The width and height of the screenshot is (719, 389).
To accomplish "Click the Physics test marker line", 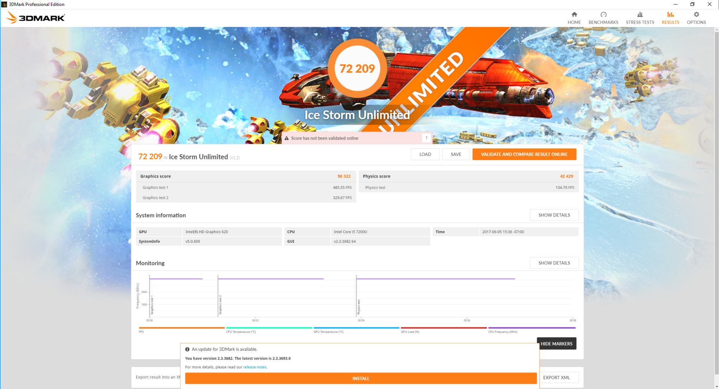I will click(x=357, y=296).
